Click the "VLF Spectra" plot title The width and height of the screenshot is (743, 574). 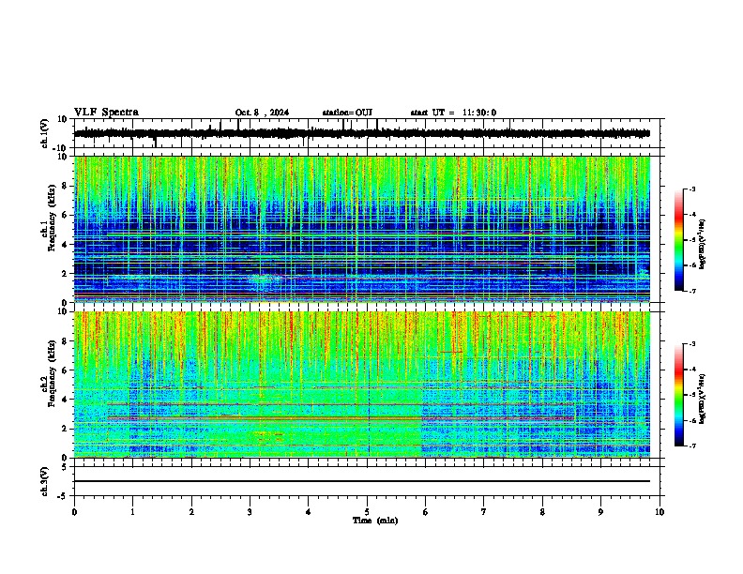click(x=106, y=113)
